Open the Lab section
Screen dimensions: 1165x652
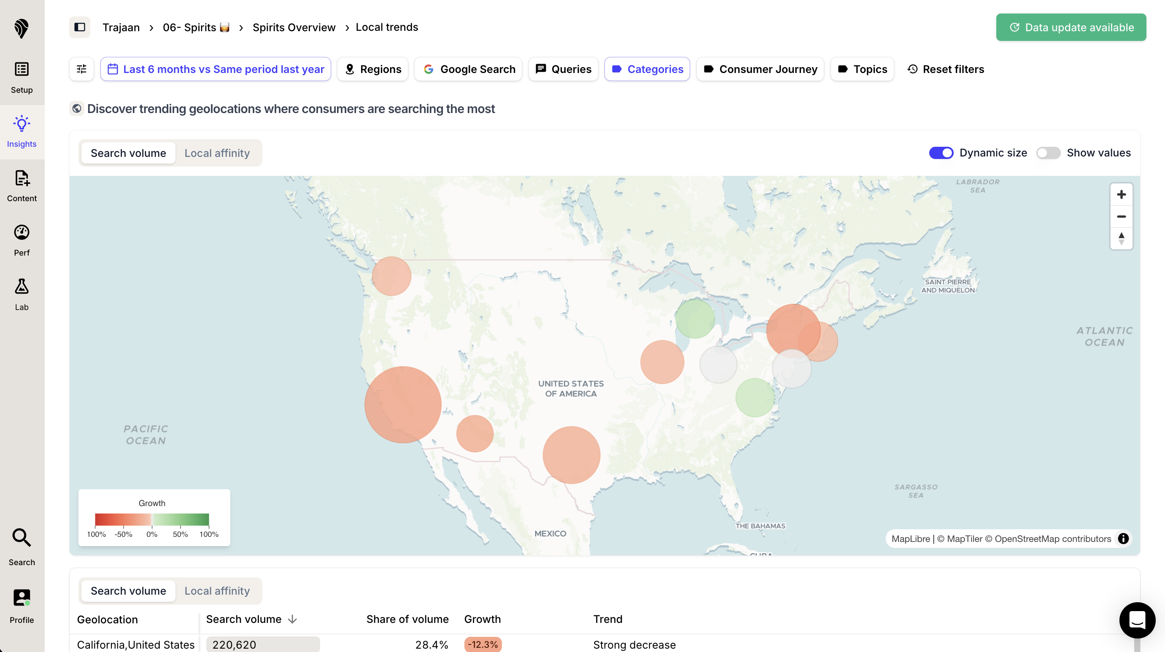point(21,294)
